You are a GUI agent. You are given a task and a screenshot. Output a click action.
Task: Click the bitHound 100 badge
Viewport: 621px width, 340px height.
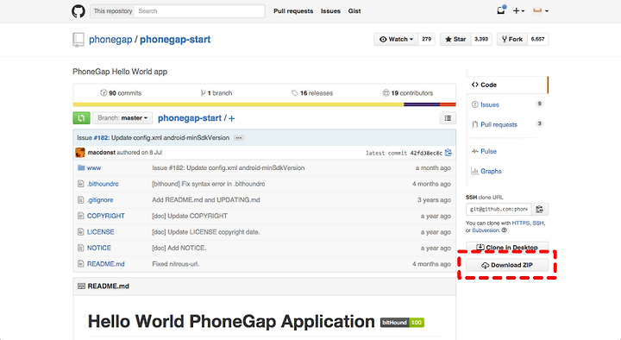(x=402, y=323)
